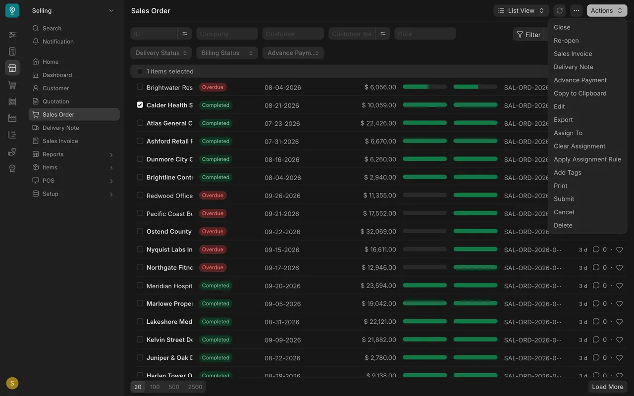Uncheck the Calder Health order checkbox
The width and height of the screenshot is (634, 396).
[140, 105]
